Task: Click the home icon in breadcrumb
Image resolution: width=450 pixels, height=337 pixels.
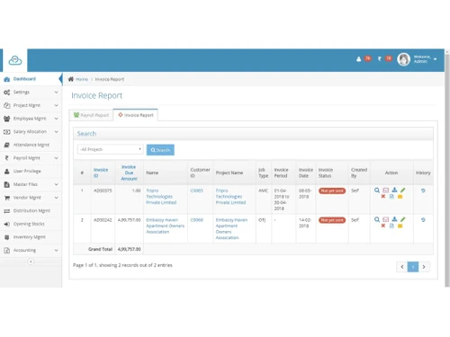Action: (x=71, y=79)
